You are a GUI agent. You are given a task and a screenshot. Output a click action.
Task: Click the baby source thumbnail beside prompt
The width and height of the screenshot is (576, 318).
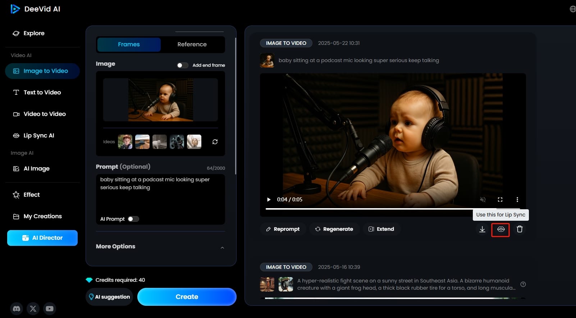pyautogui.click(x=267, y=61)
